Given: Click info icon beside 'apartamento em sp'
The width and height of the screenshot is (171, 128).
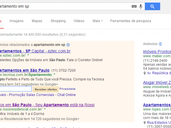Looking at the screenshot, I should pos(68,45).
